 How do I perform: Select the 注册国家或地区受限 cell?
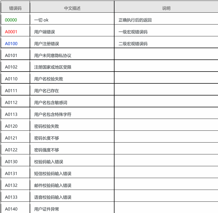tap(53, 67)
